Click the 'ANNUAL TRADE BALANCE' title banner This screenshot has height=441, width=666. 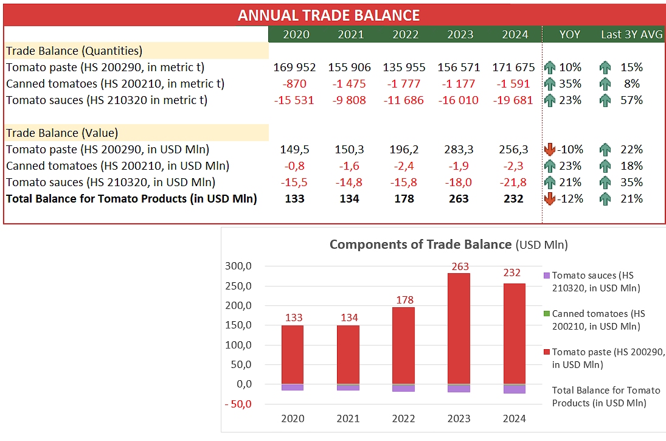pyautogui.click(x=328, y=15)
